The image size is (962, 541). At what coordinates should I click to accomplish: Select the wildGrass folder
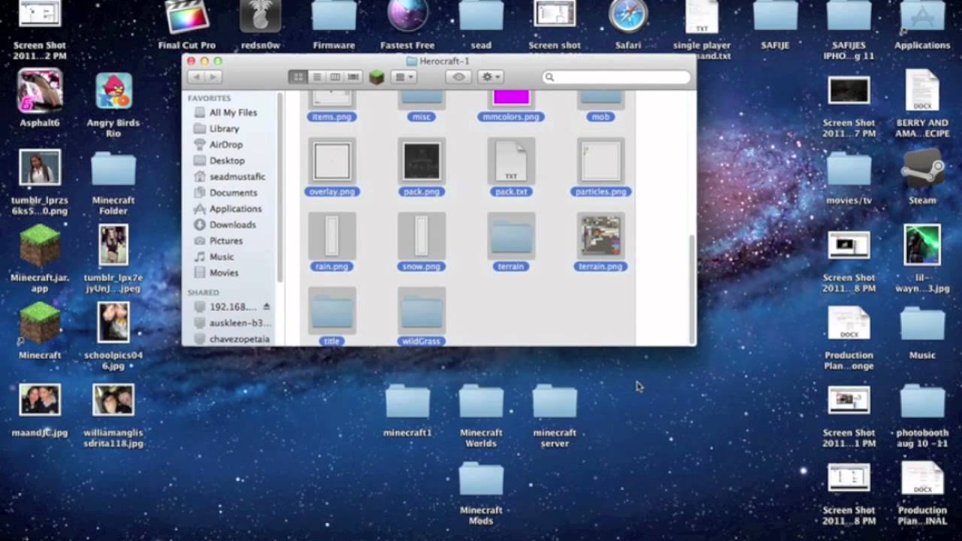[x=422, y=310]
